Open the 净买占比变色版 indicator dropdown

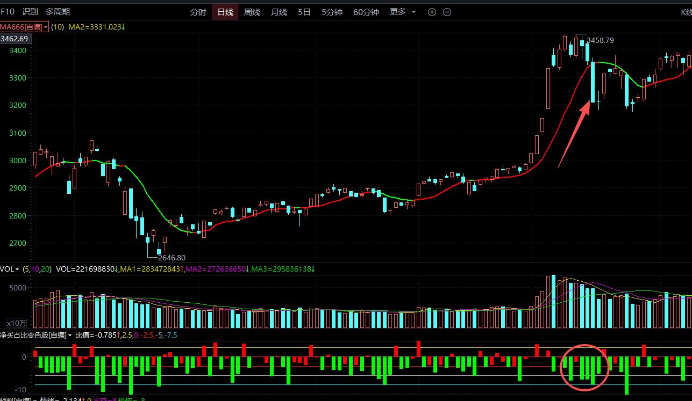pos(35,335)
